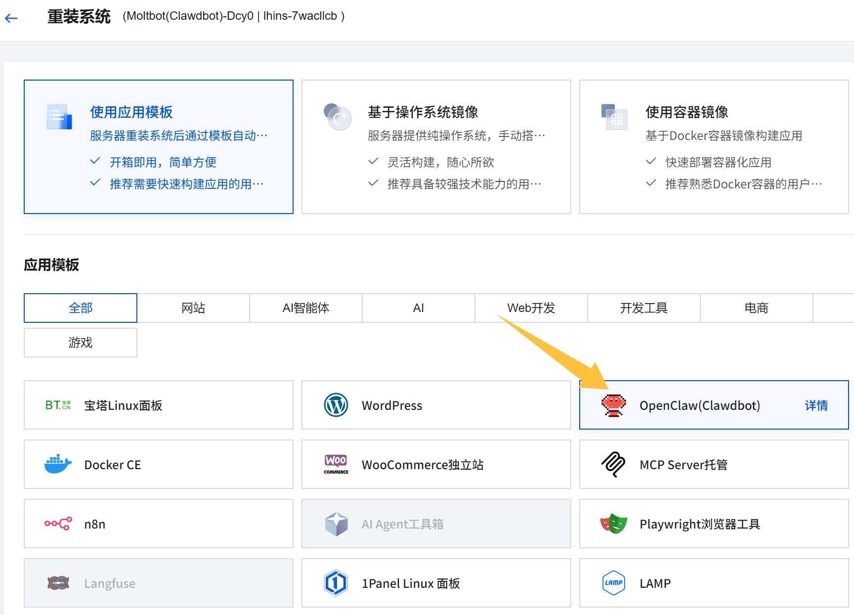Choose the 使用容器镜像 option card
854x615 pixels.
tap(714, 147)
